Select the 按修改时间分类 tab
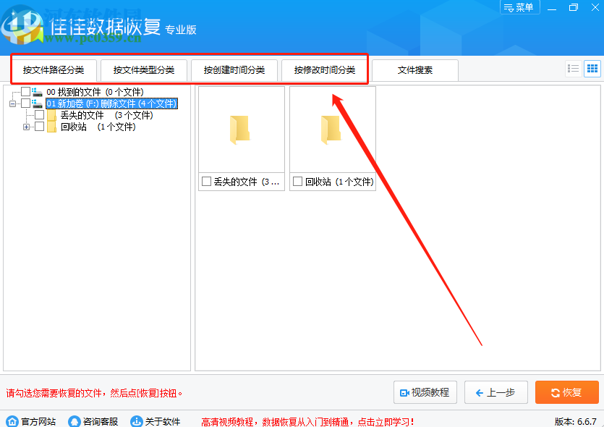The height and width of the screenshot is (427, 604). click(325, 70)
